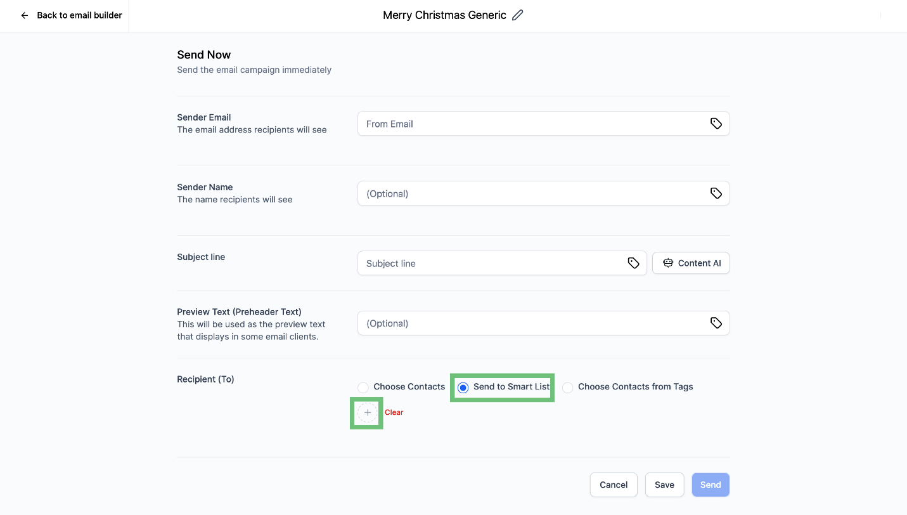Screen dimensions: 907x515
Task: Click the Send button
Action: (x=711, y=485)
